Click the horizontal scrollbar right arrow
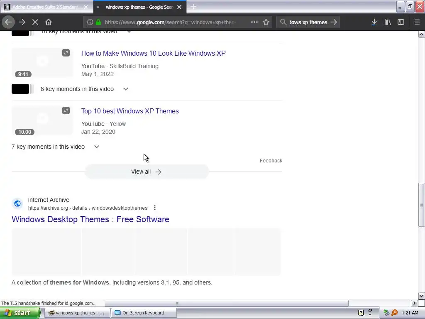The height and width of the screenshot is (319, 425). (x=414, y=303)
